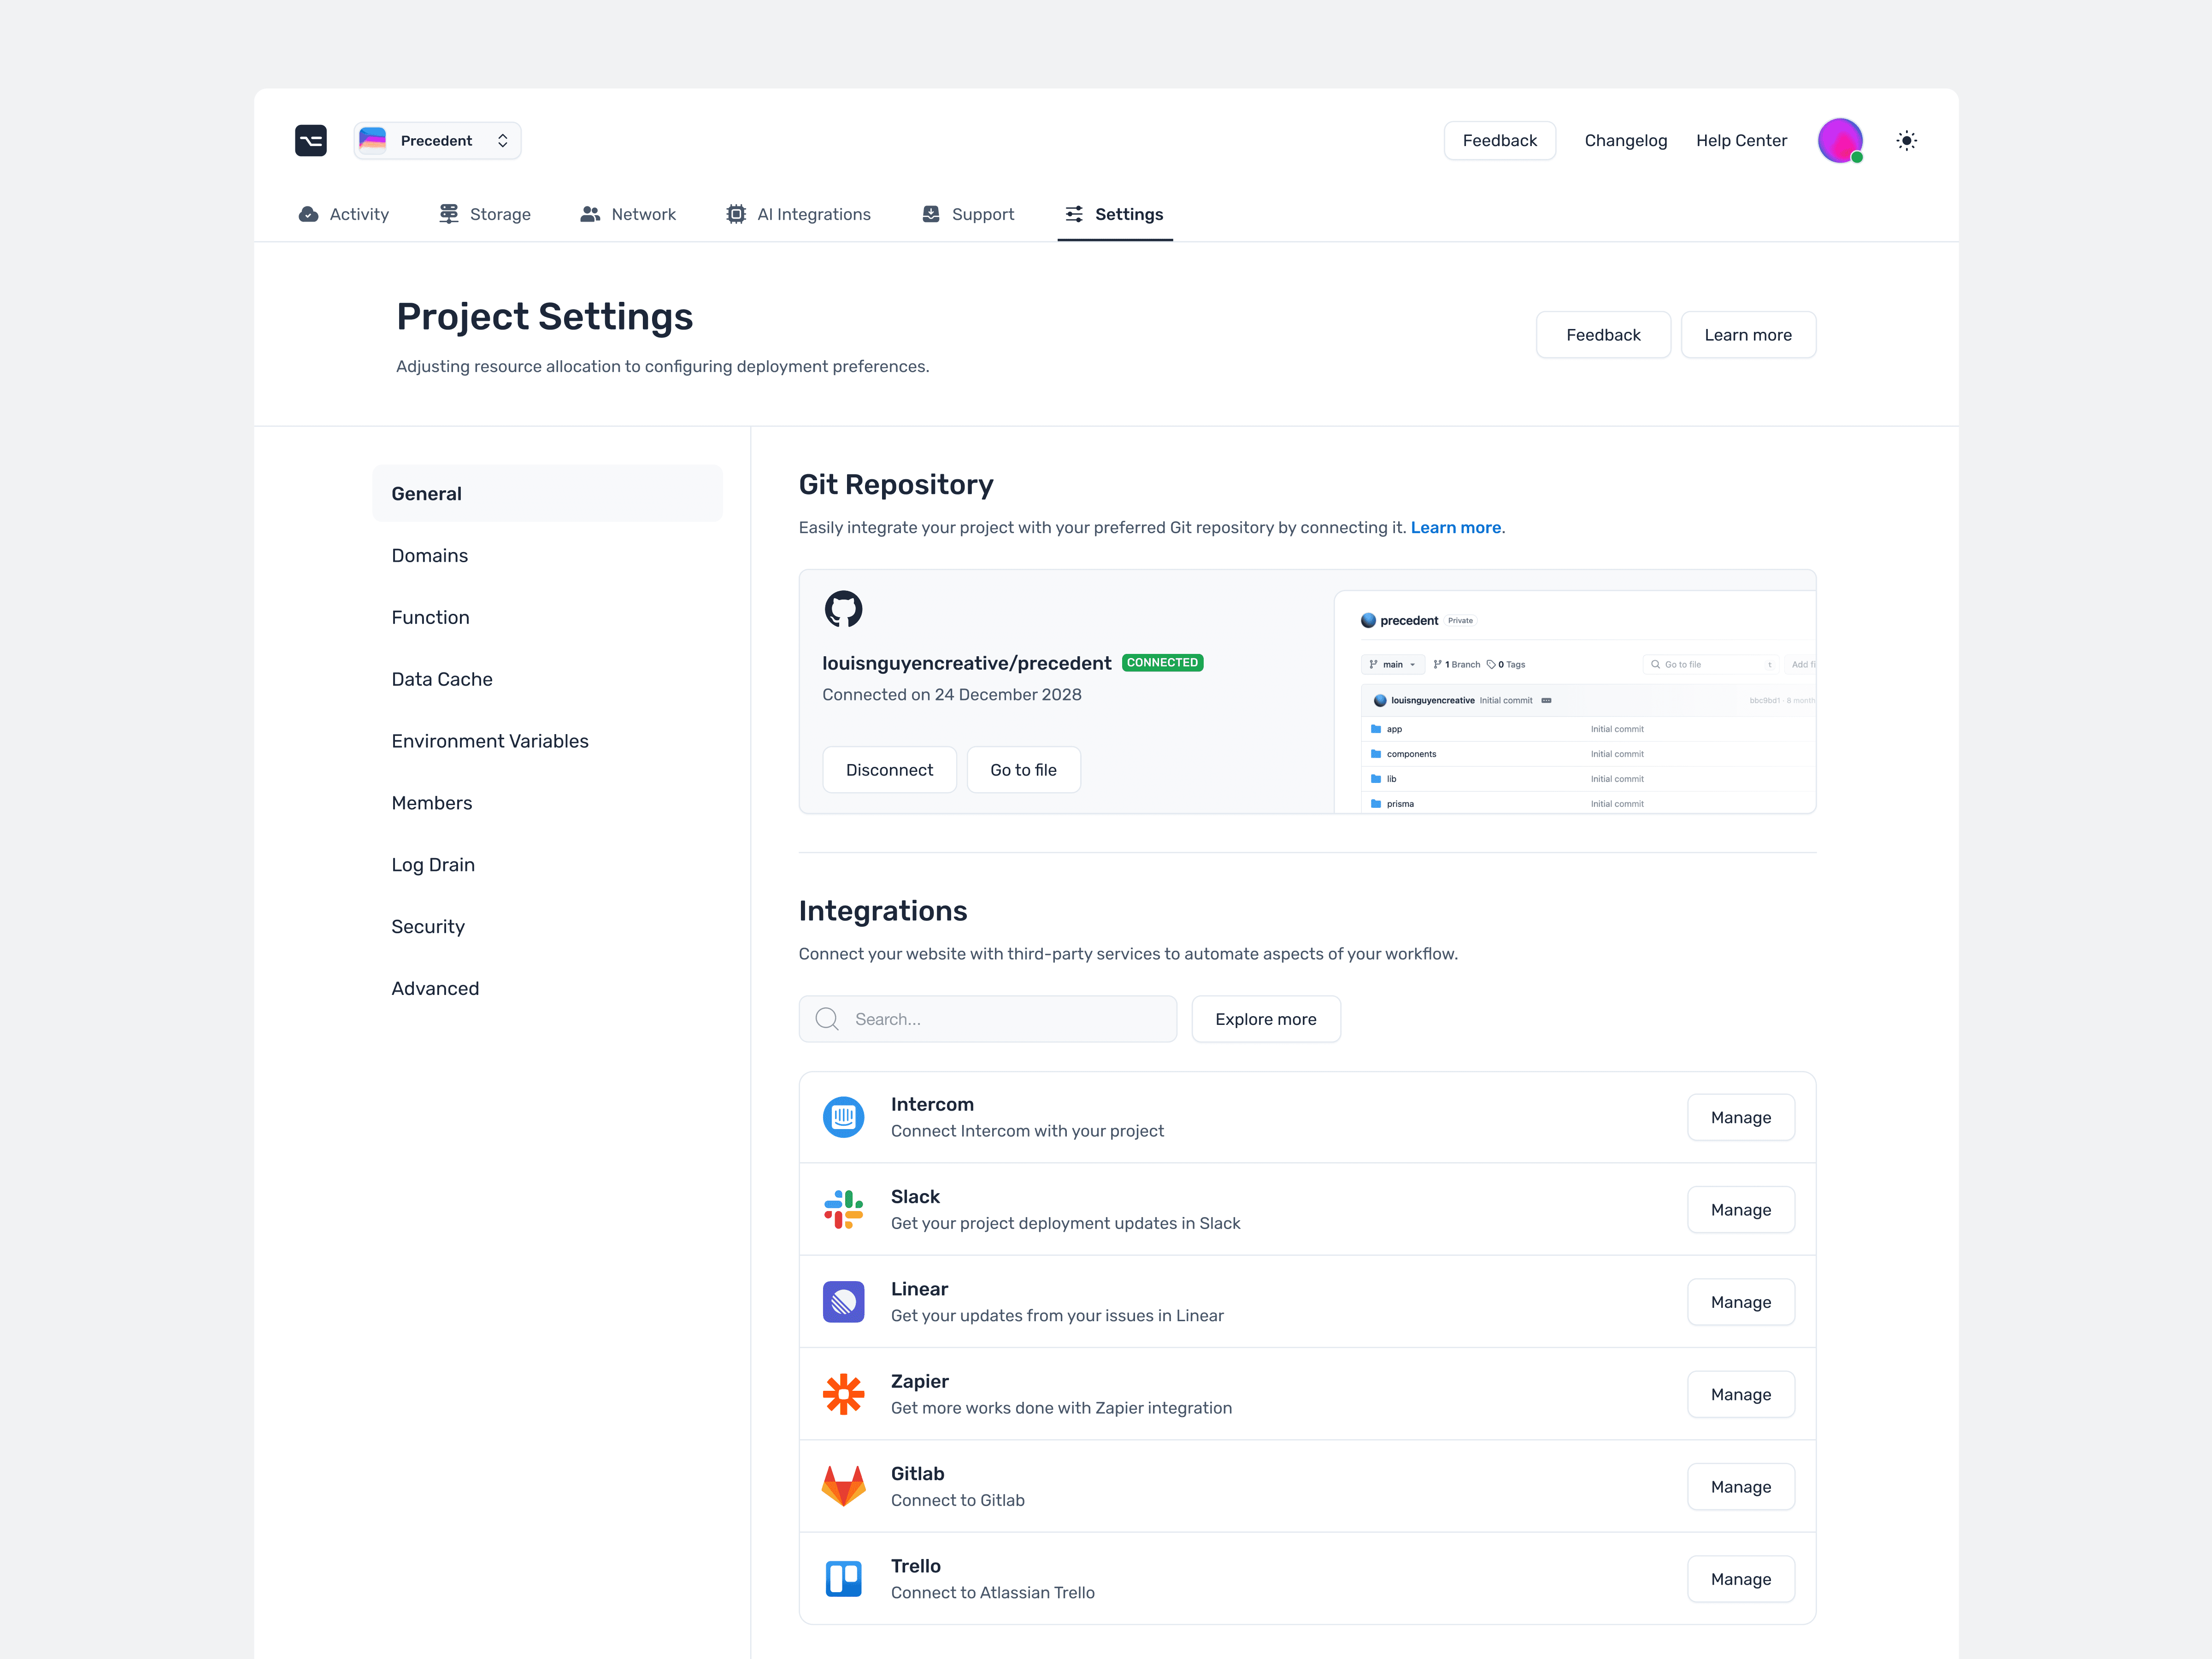Click the Trello integration icon
Viewport: 2212px width, 1659px height.
click(x=843, y=1578)
